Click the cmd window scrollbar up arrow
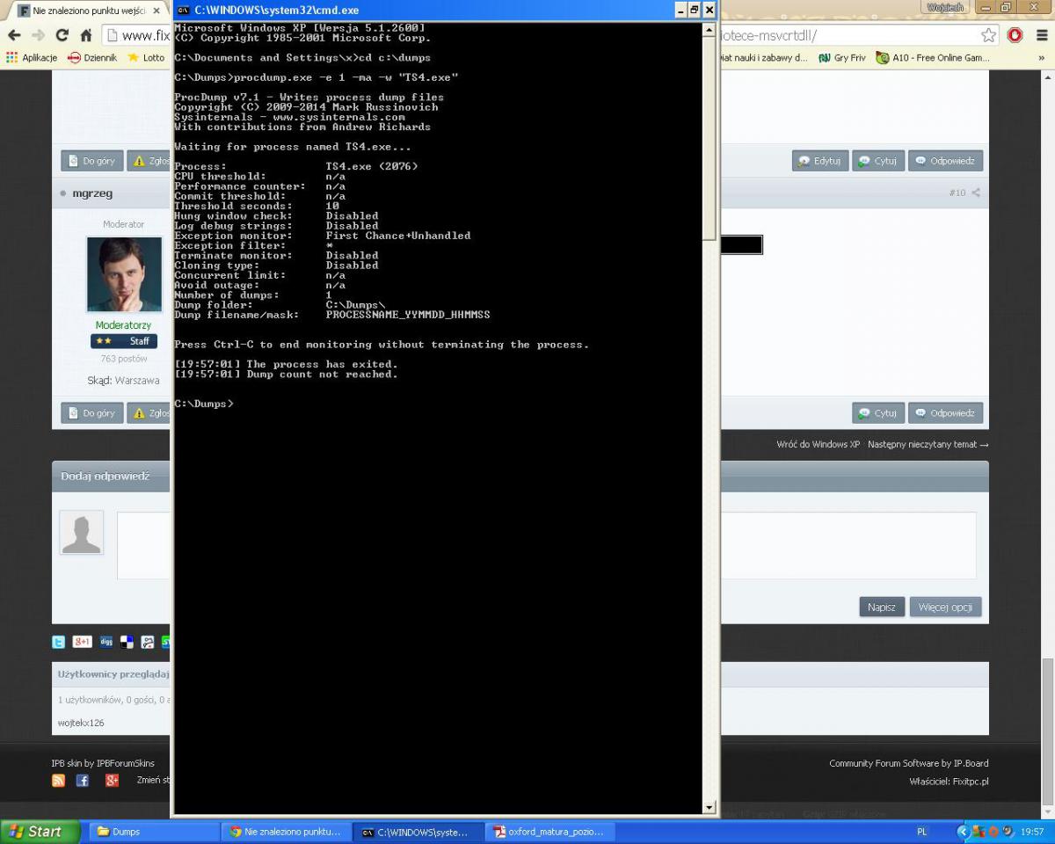The image size is (1055, 844). click(709, 30)
